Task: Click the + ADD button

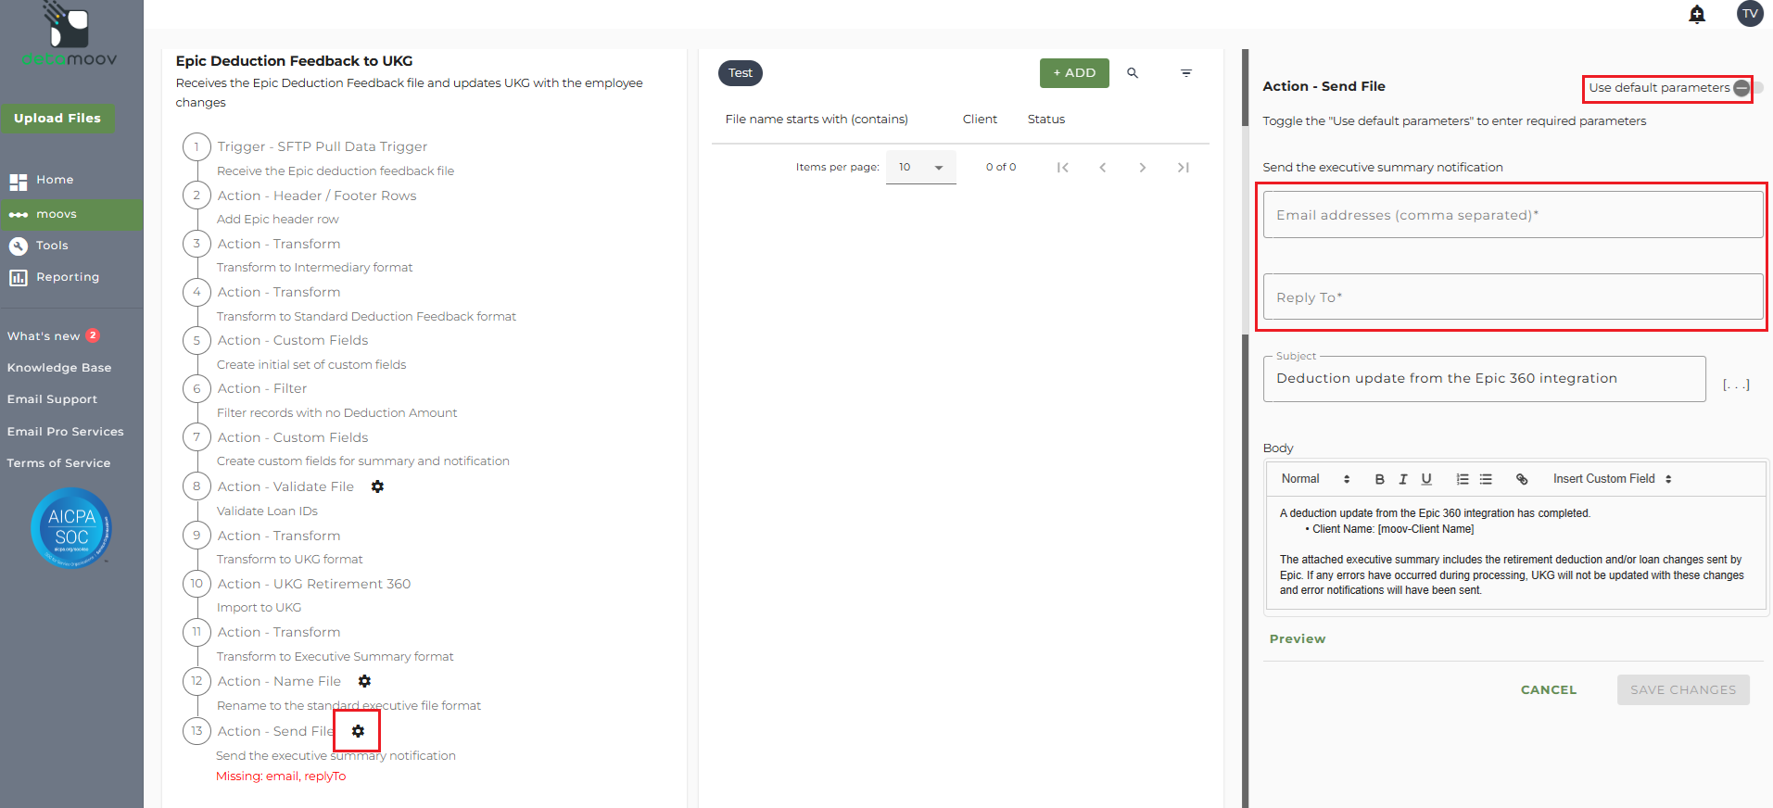Action: (1074, 73)
